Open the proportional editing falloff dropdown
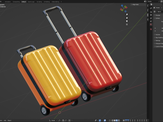The width and height of the screenshot is (163, 122). [72, 121]
